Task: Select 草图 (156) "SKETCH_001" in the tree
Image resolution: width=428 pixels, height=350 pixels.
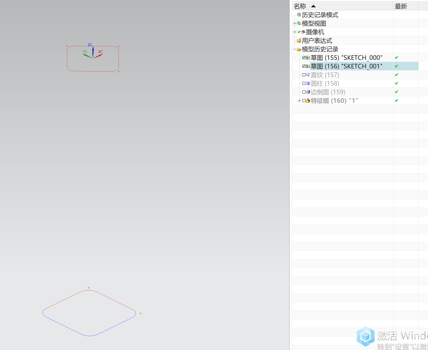Action: (346, 66)
